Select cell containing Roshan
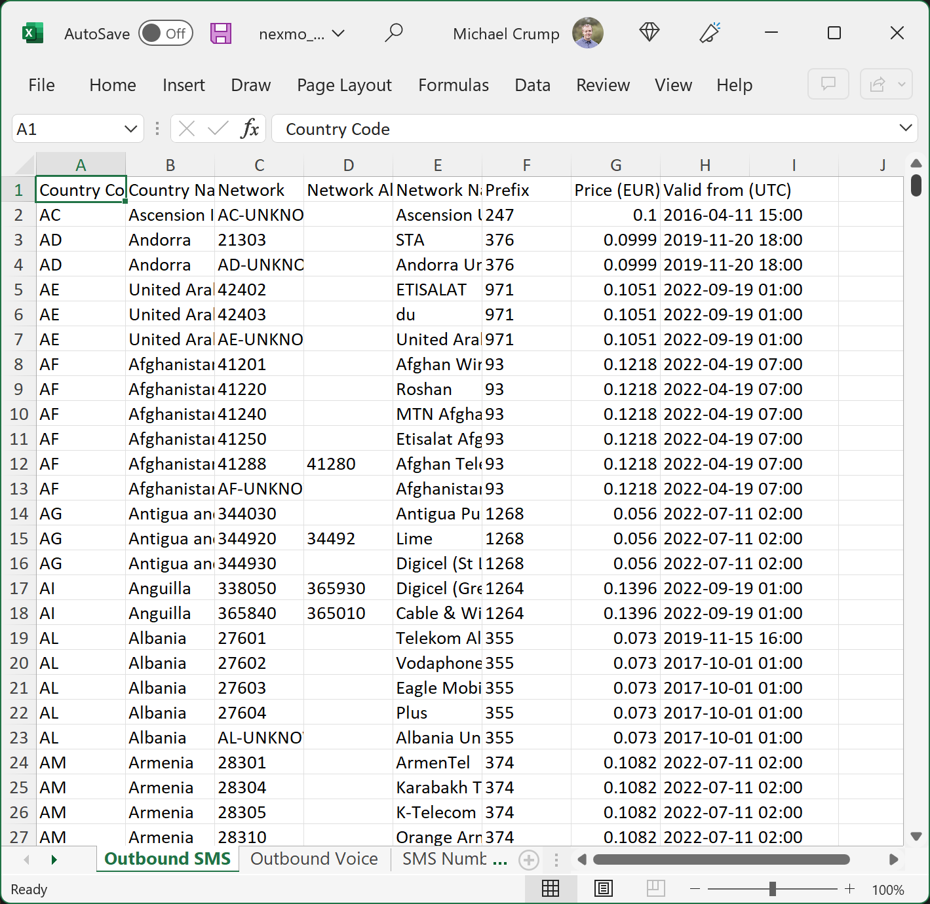Viewport: 930px width, 904px height. point(437,389)
